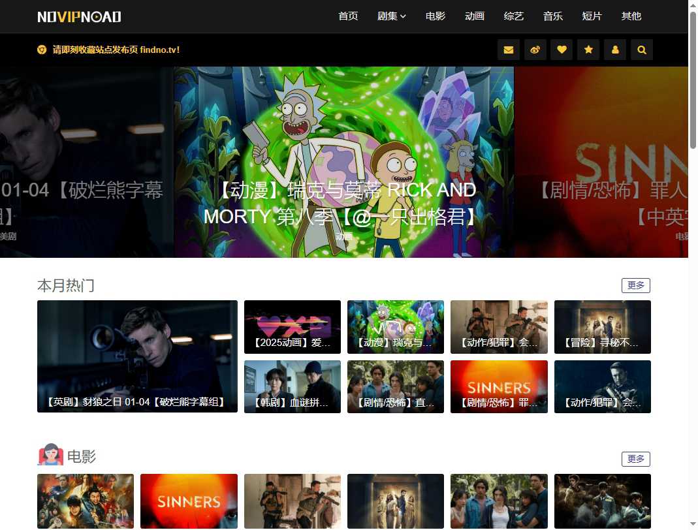698x530 pixels.
Task: Open the Rick and Morty banner slide
Action: [x=343, y=162]
